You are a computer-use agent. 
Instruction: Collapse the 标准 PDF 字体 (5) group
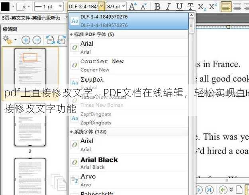point(71,35)
